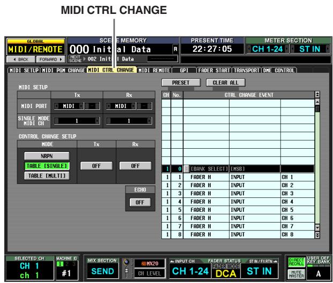The height and width of the screenshot is (283, 333).
Task: Click the single down arrow of event list scrollbar
Action: [x=317, y=228]
